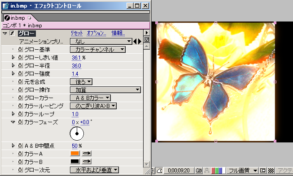
Task: Toggle stopwatch for カラーフェーズ
Action: pyautogui.click(x=20, y=122)
